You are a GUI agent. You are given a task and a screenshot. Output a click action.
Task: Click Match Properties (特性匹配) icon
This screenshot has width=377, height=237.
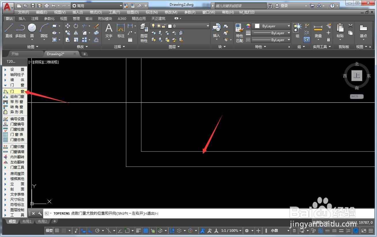[240, 33]
